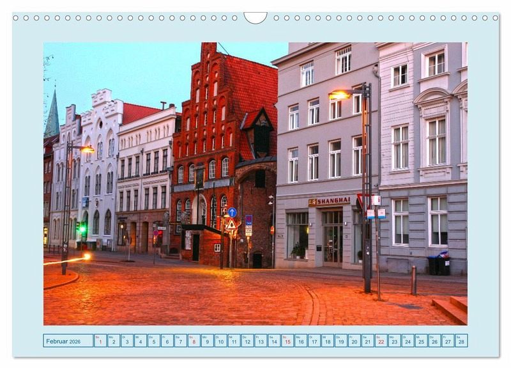
Task: Select day 25 in the calendar strip
Action: [x=421, y=340]
